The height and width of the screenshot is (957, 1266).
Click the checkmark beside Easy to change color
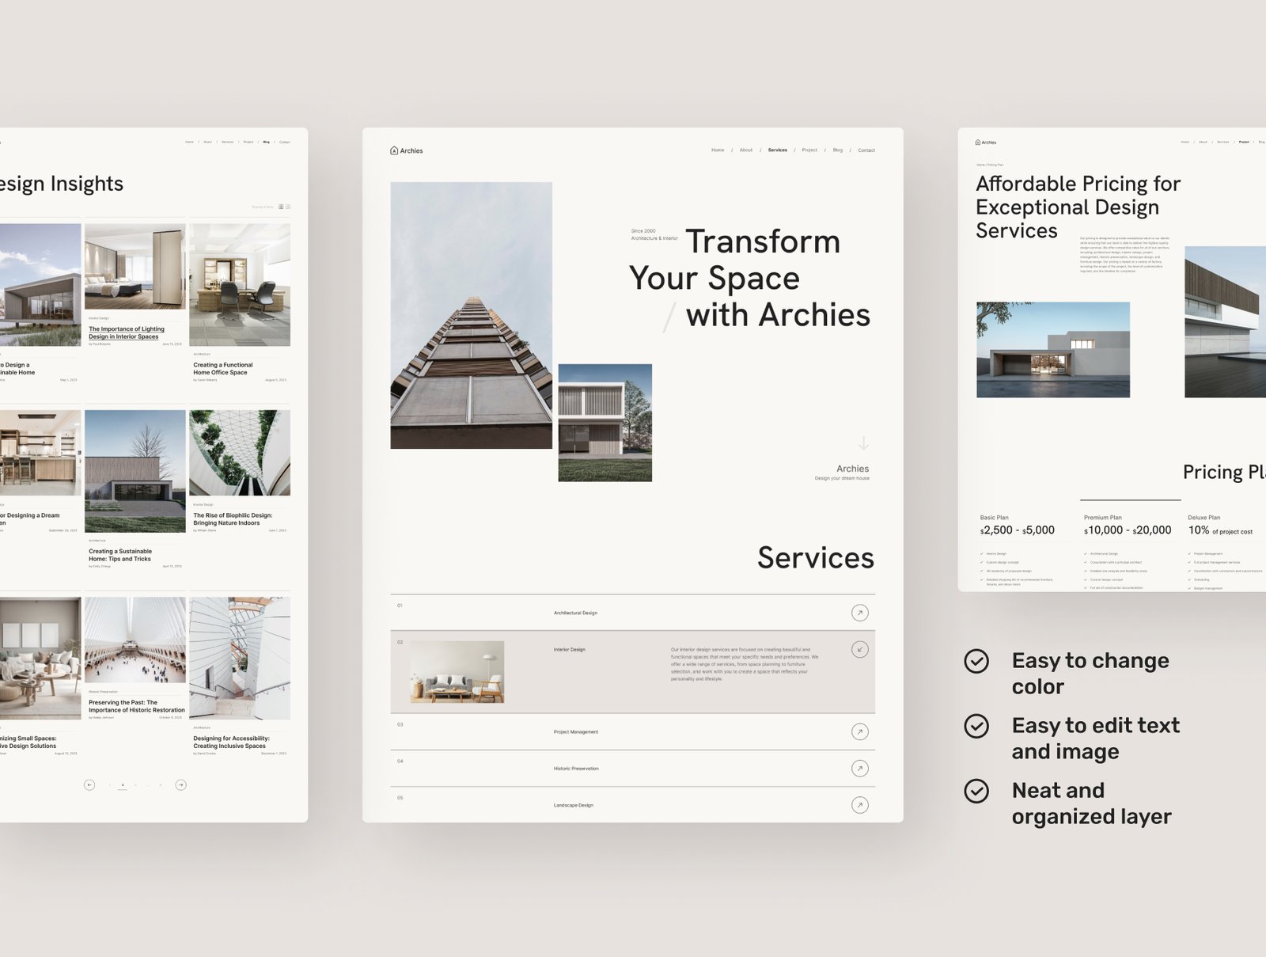(976, 661)
